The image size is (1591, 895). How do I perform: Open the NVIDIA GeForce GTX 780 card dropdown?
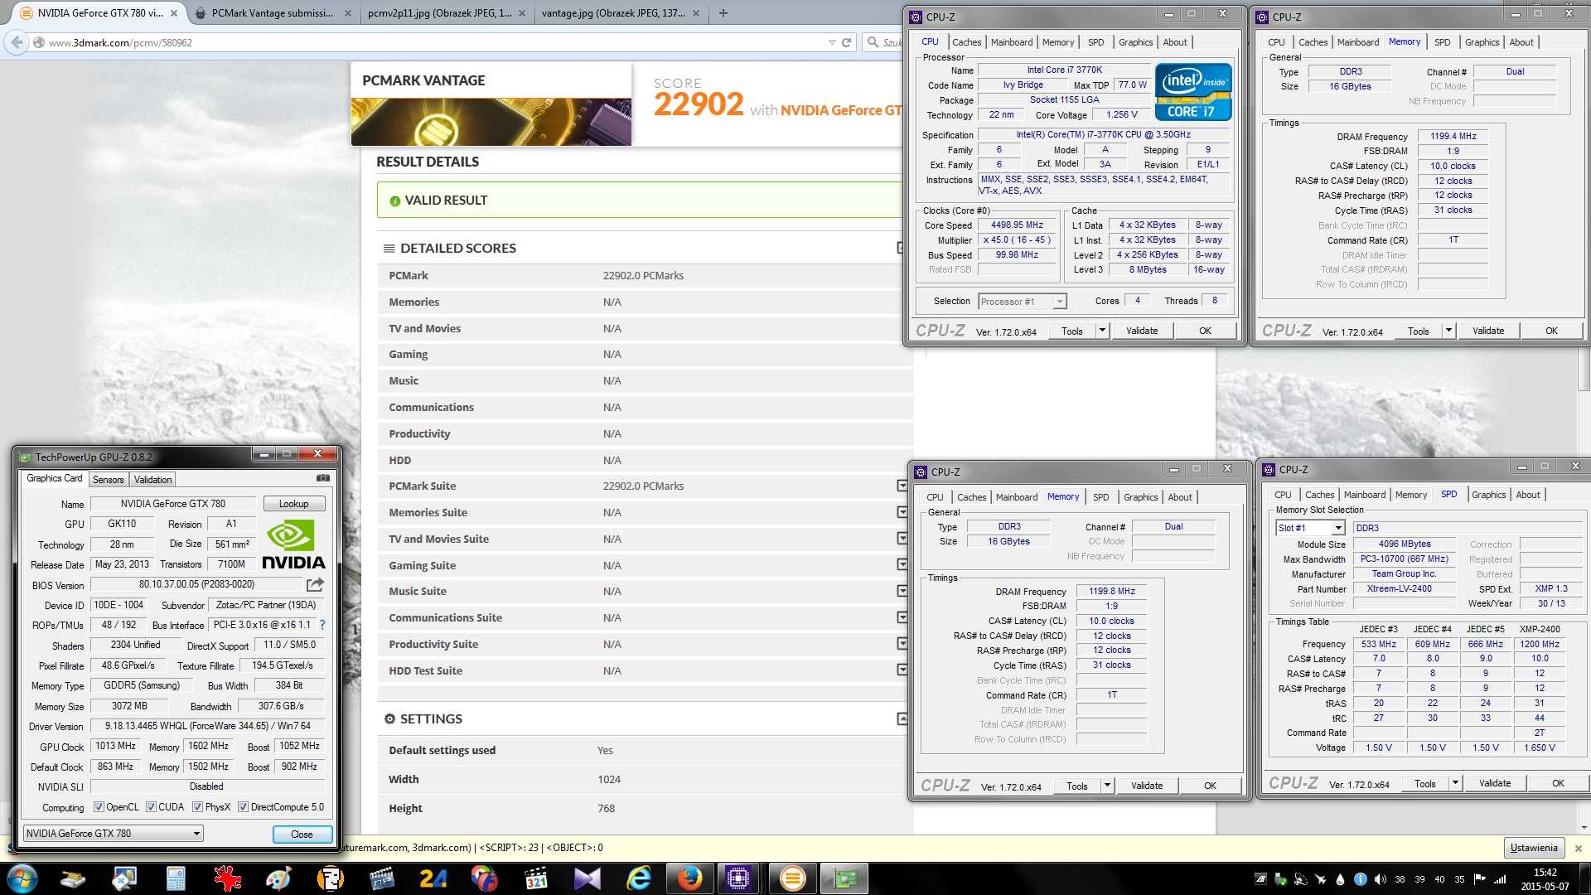(x=114, y=834)
